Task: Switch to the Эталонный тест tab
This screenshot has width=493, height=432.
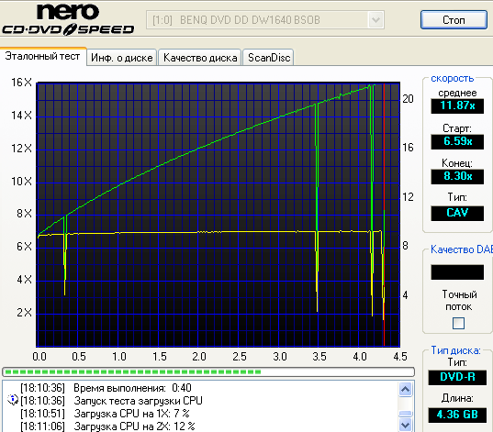Action: pyautogui.click(x=43, y=56)
